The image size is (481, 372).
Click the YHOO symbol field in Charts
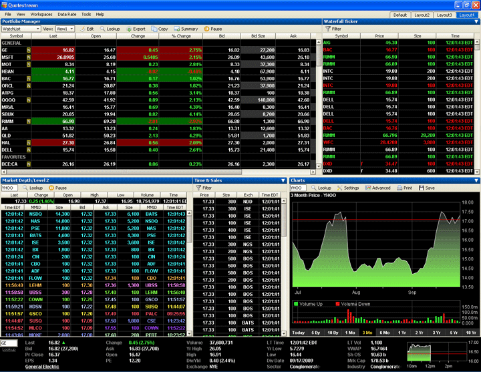[297, 188]
